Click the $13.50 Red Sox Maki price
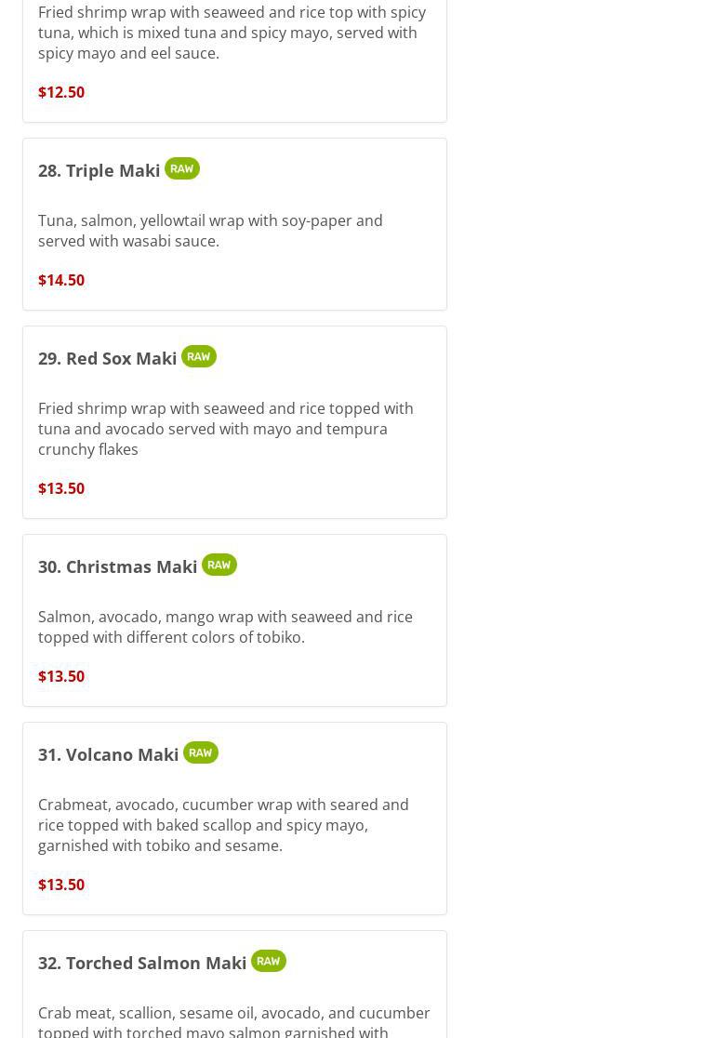 pyautogui.click(x=61, y=488)
